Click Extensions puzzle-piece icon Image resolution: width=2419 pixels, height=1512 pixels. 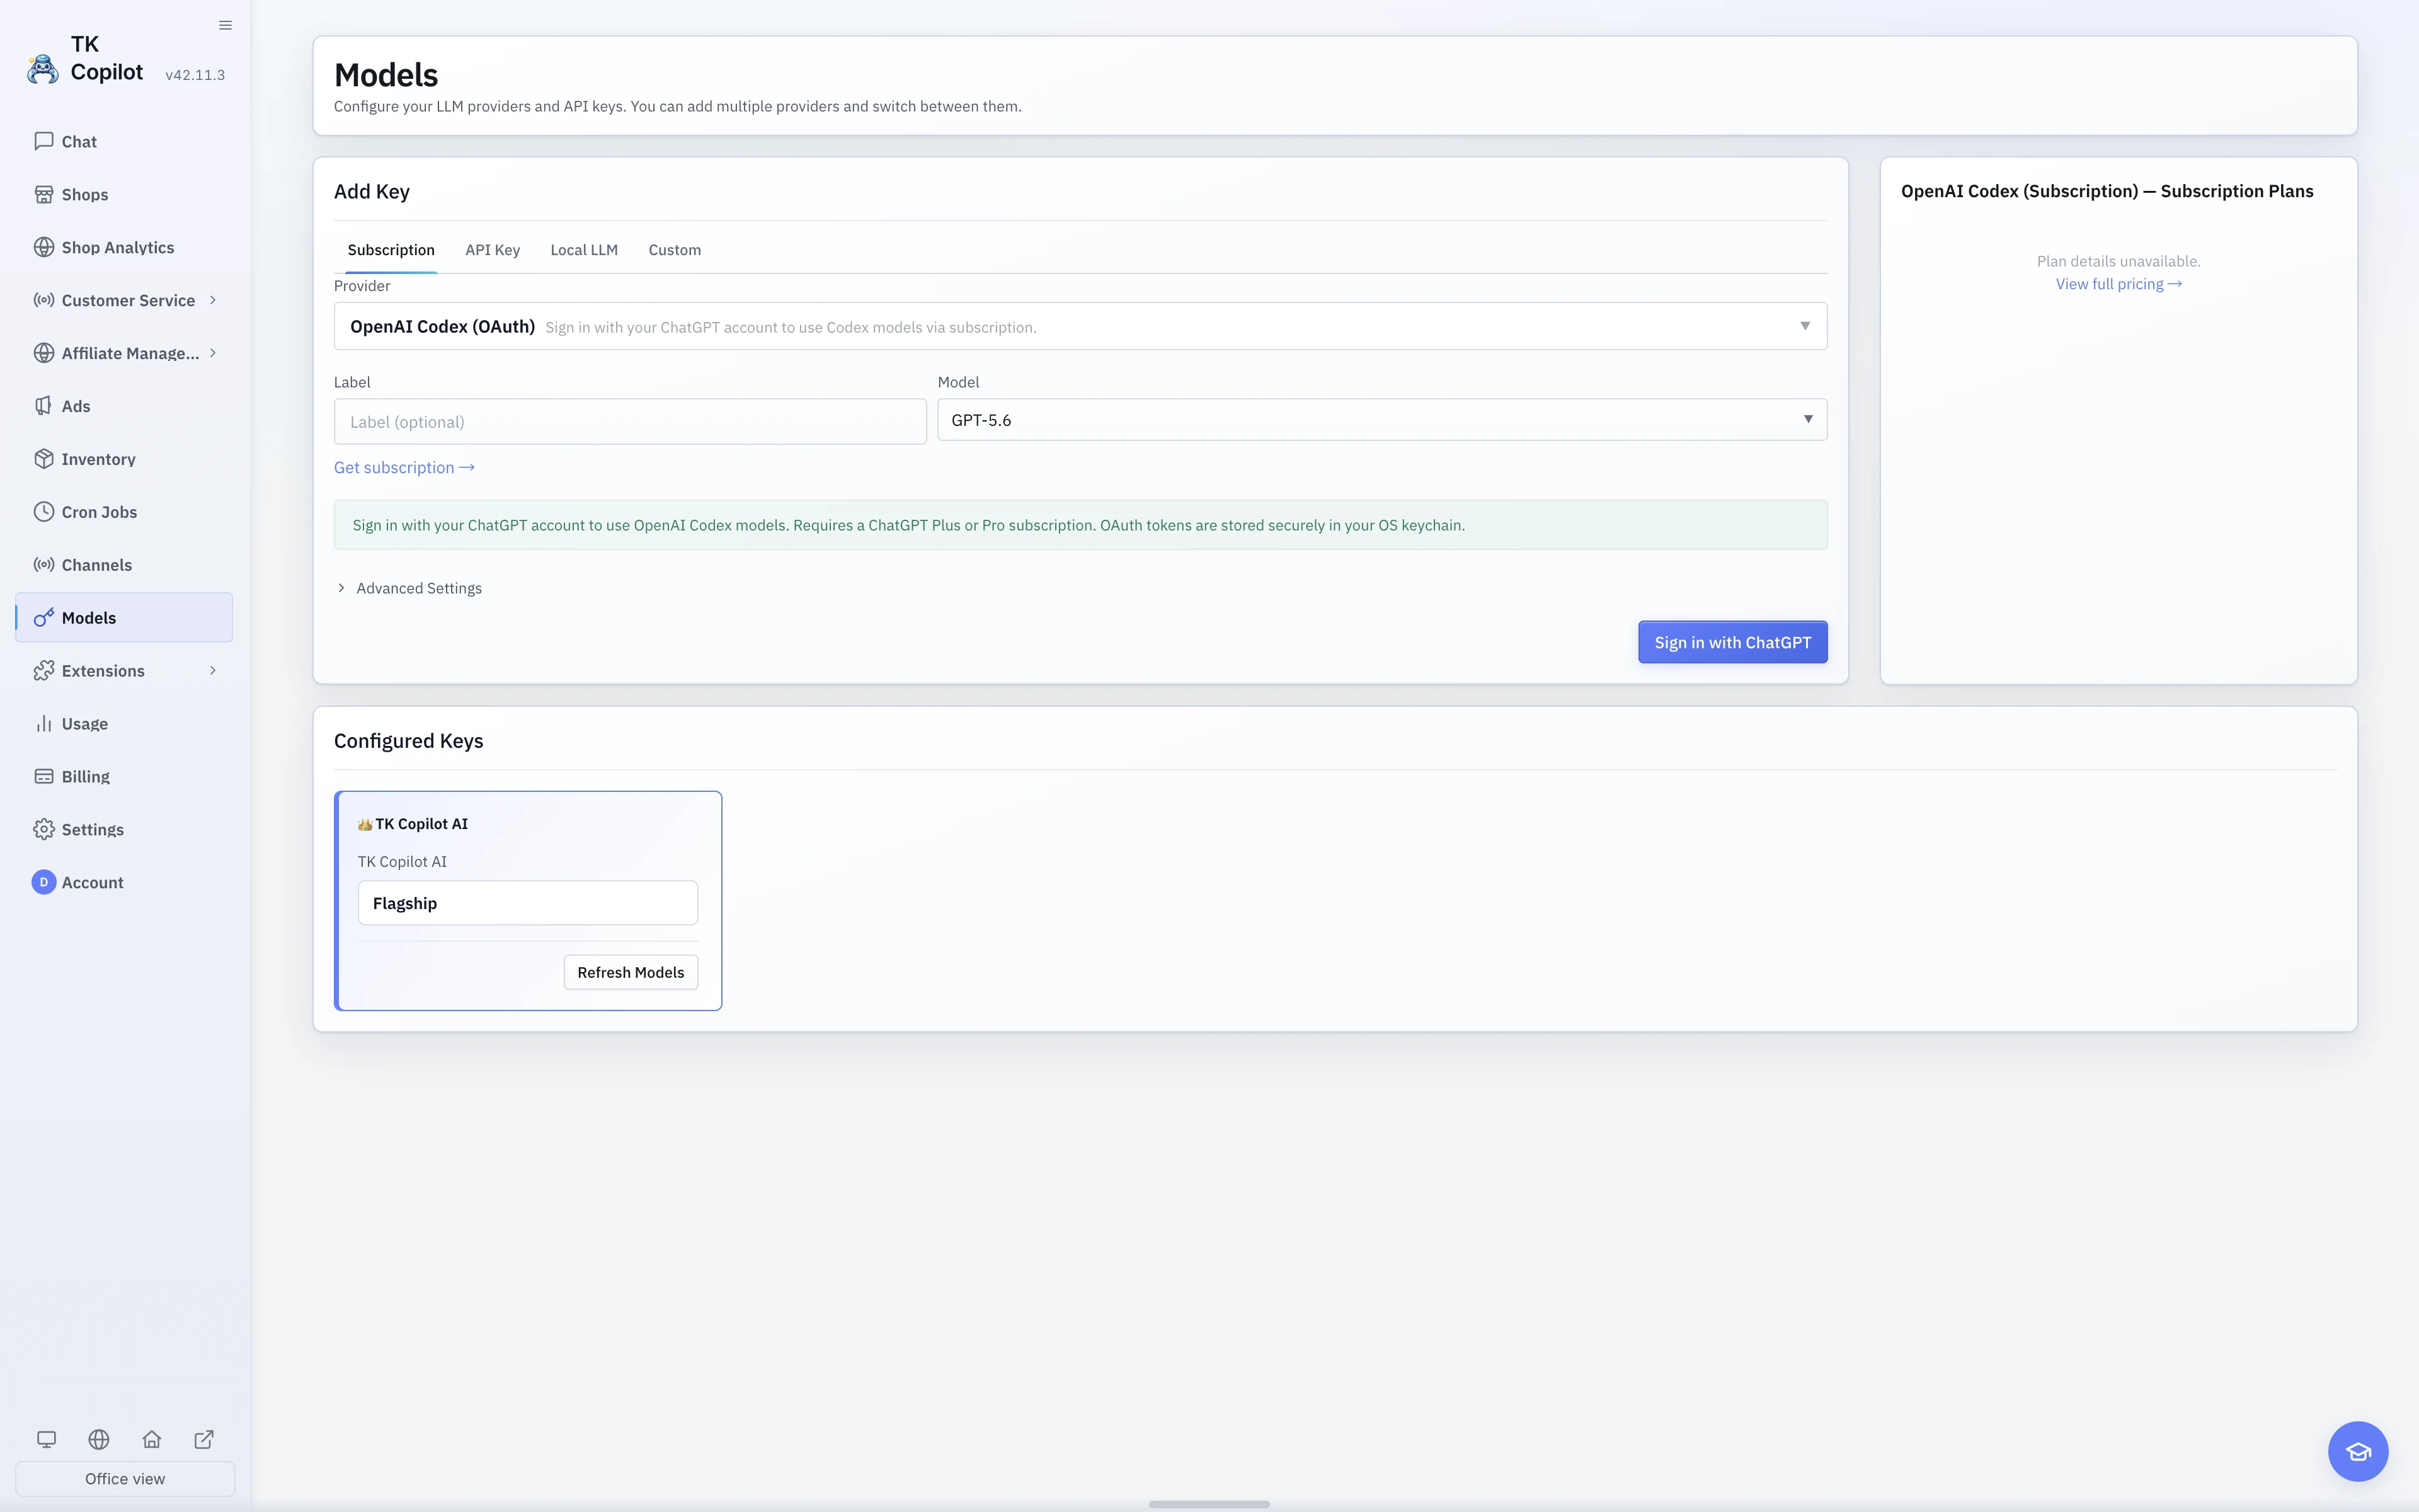[43, 671]
